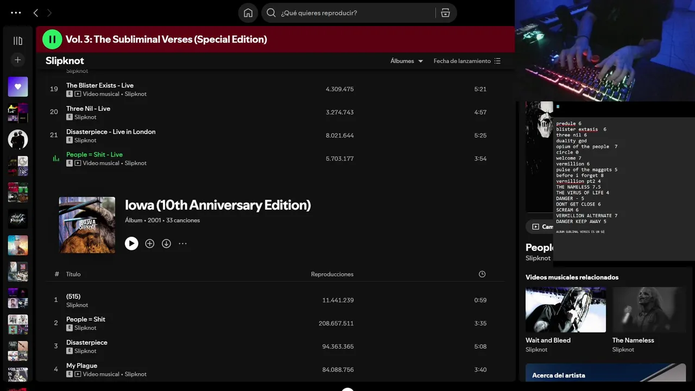Open more options for Iowa album
The width and height of the screenshot is (695, 391).
point(183,244)
